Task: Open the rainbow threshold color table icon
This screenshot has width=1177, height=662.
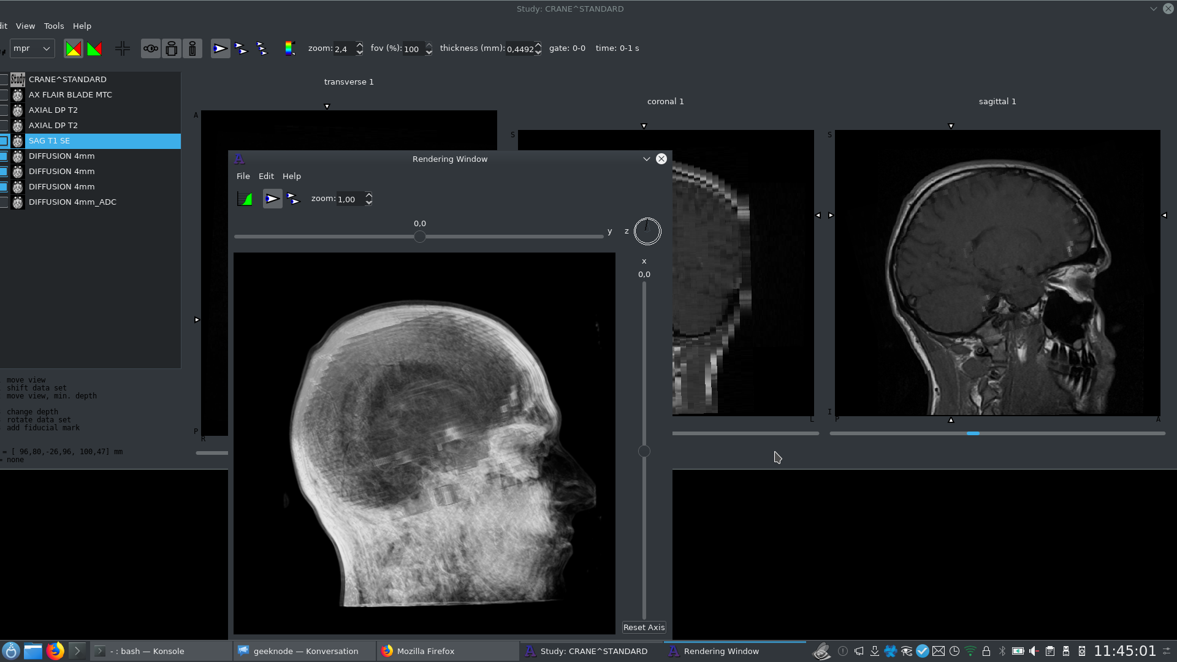Action: click(290, 48)
